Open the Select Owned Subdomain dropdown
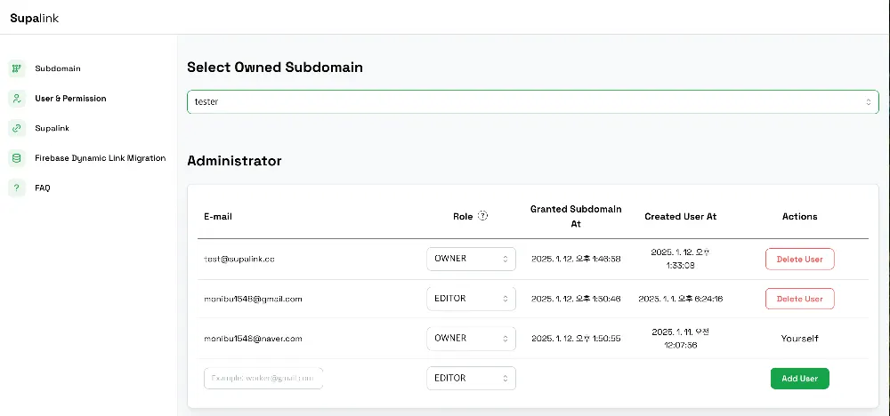 click(532, 102)
